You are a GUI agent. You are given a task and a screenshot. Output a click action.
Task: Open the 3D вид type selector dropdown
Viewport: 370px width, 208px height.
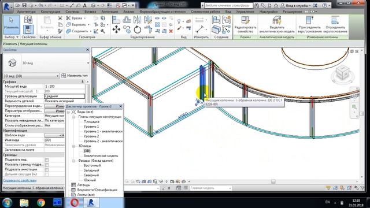coord(88,63)
